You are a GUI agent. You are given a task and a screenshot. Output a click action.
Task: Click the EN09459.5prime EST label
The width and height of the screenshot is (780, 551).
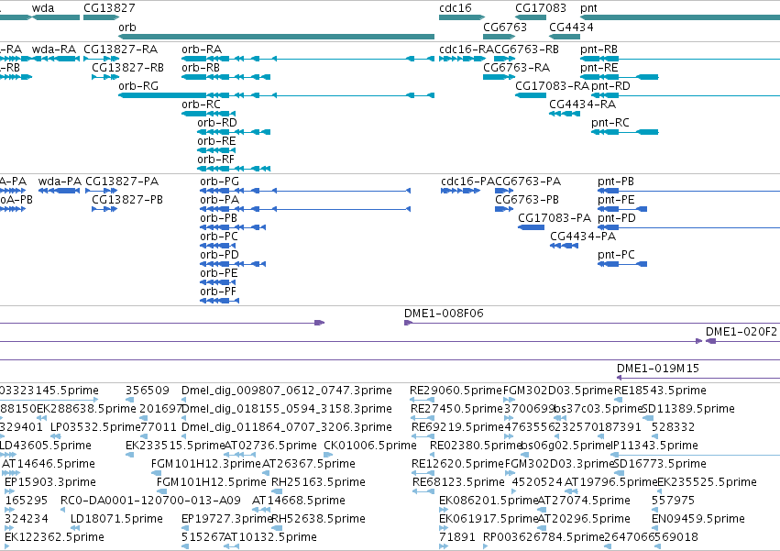(698, 519)
